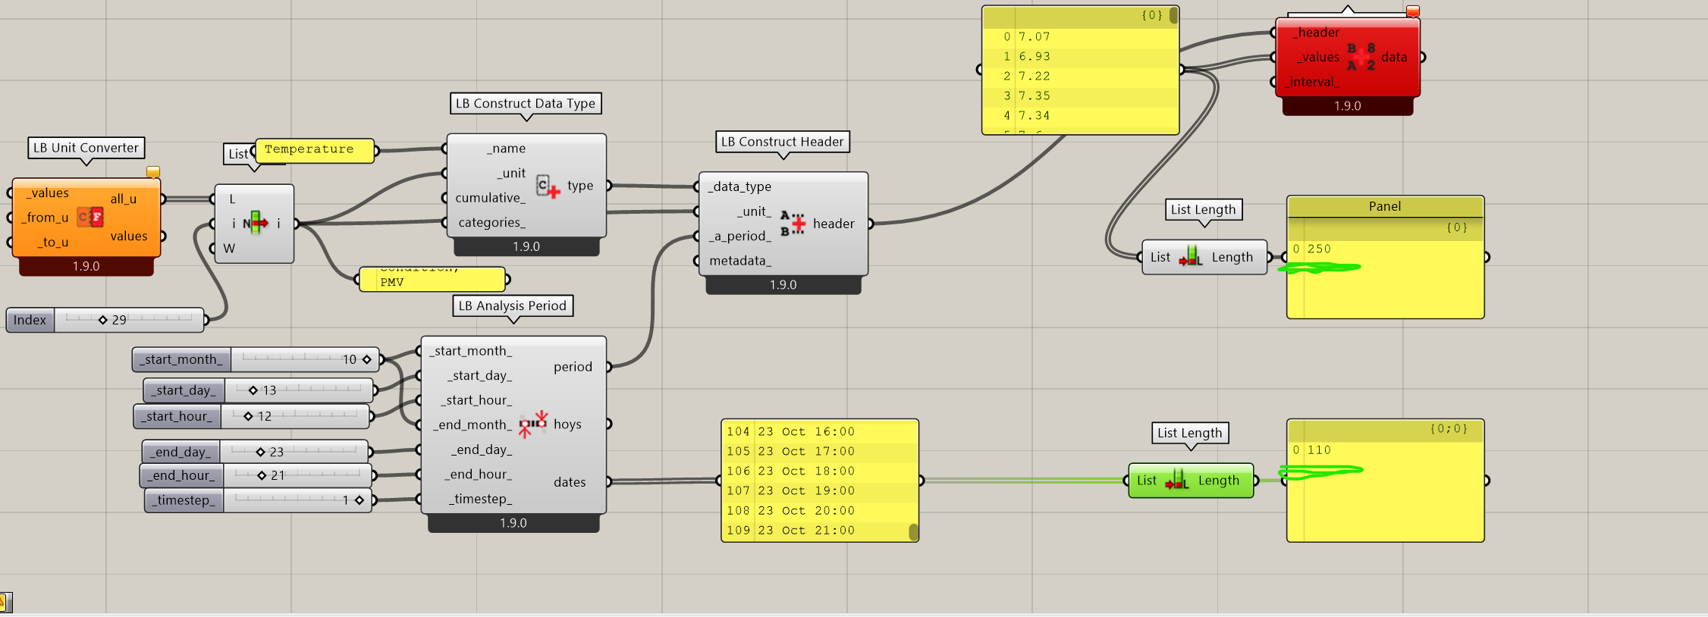Click the _start_month_ slider grip

pyautogui.click(x=367, y=359)
